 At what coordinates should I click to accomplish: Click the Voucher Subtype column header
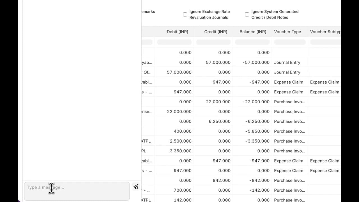(x=325, y=32)
